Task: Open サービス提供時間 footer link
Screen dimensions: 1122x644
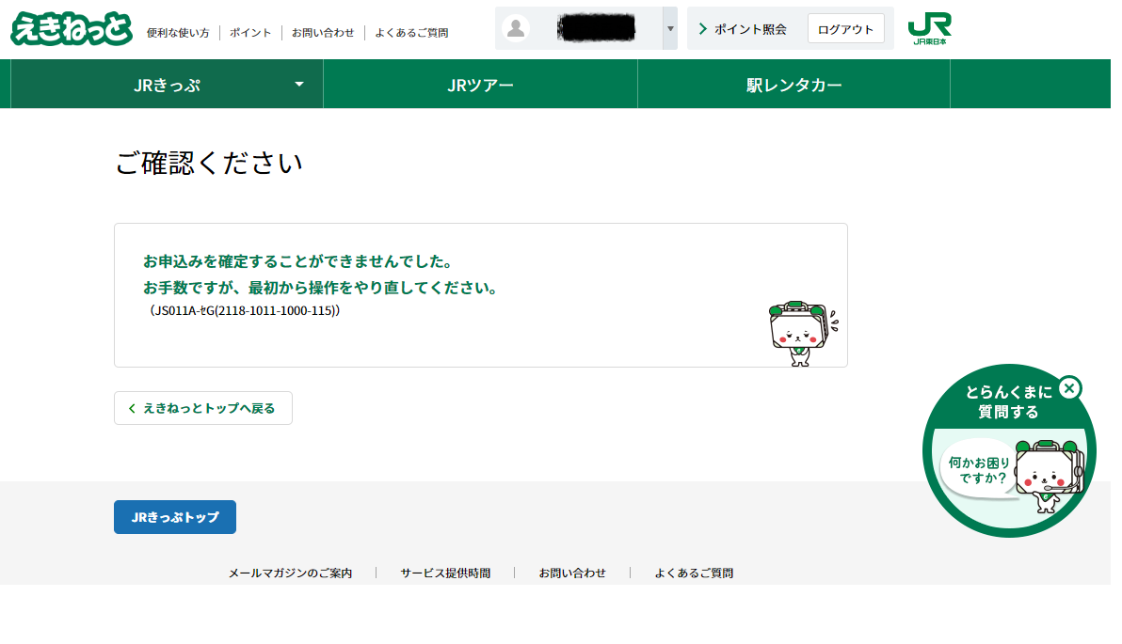Action: coord(445,573)
